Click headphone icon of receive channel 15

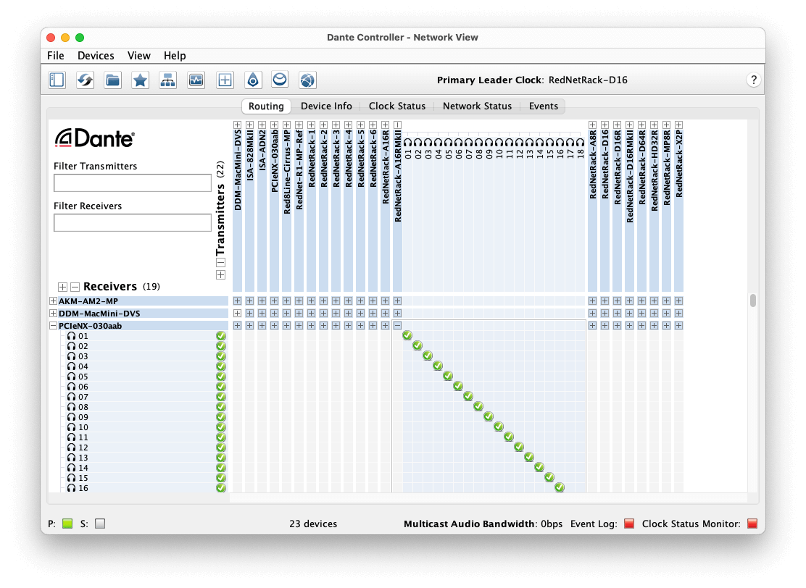72,478
